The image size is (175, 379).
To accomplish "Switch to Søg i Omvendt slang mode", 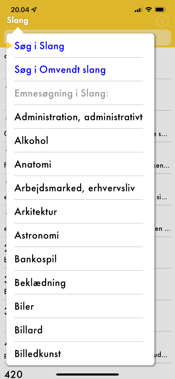I will [60, 70].
